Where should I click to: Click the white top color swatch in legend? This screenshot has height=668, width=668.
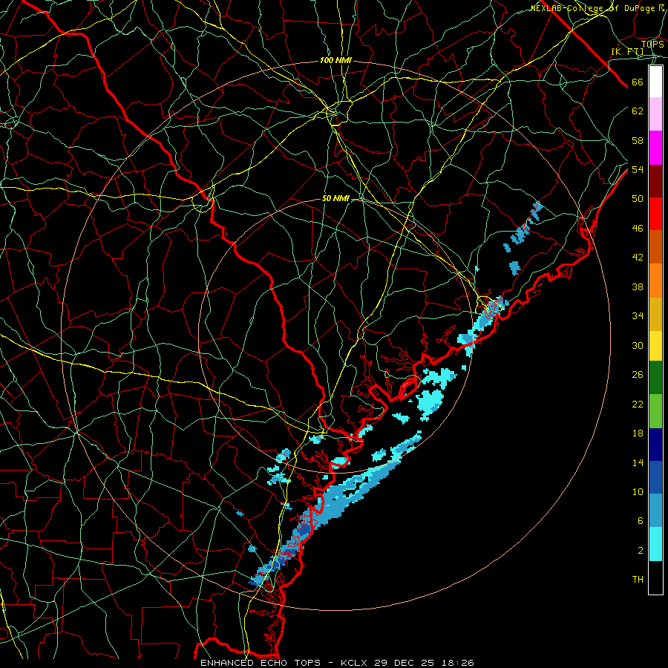[655, 82]
